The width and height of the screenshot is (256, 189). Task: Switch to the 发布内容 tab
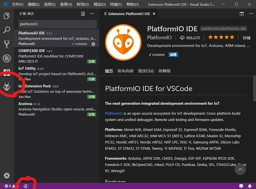126,71
